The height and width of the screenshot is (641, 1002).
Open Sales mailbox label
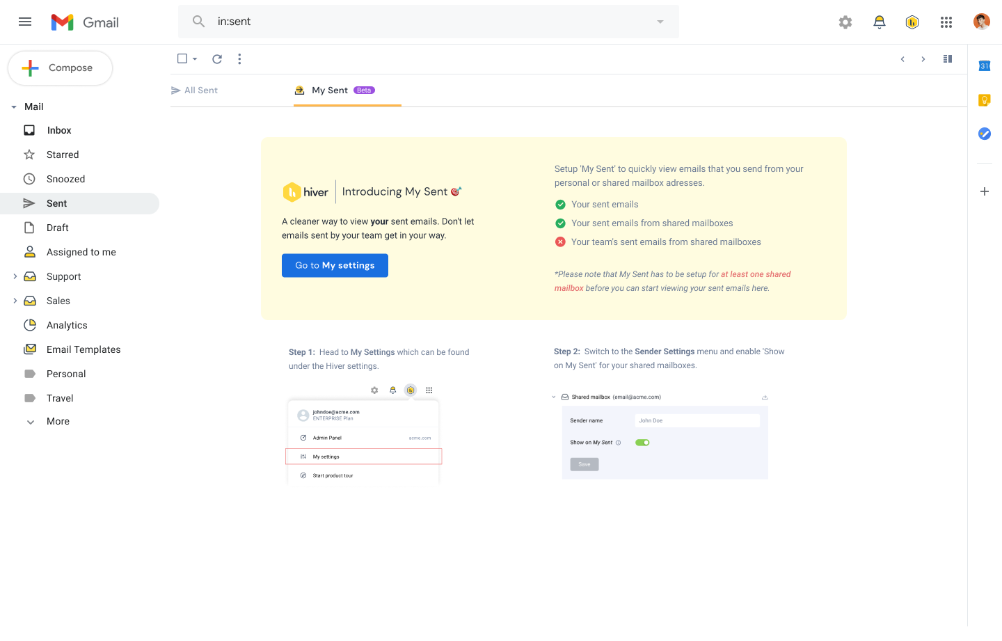pyautogui.click(x=58, y=301)
